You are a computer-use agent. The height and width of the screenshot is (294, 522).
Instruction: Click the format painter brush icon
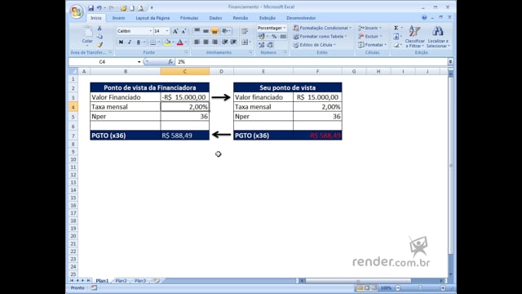coord(100,45)
